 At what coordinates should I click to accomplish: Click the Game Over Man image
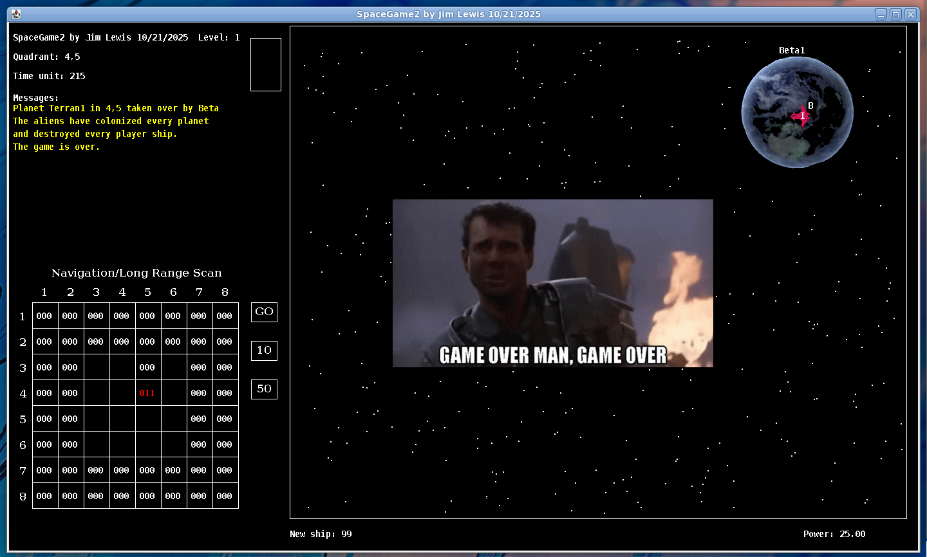[552, 283]
